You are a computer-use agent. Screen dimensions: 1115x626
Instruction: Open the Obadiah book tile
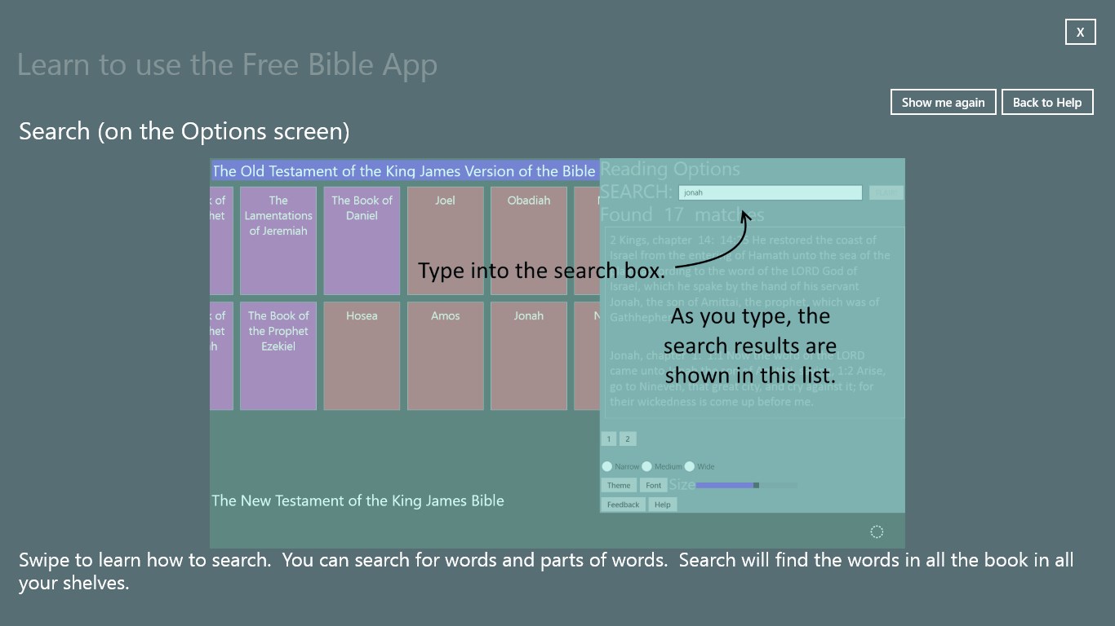[x=529, y=240]
